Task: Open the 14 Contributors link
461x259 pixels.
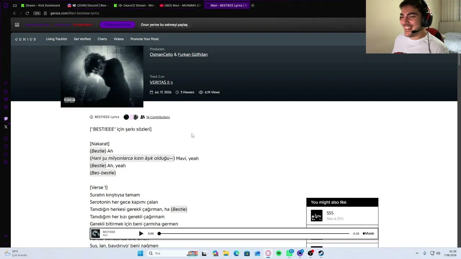Action: tap(158, 117)
